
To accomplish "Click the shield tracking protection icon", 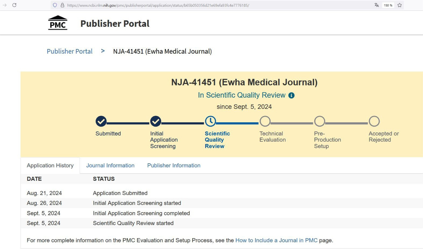I will tap(55, 5).
